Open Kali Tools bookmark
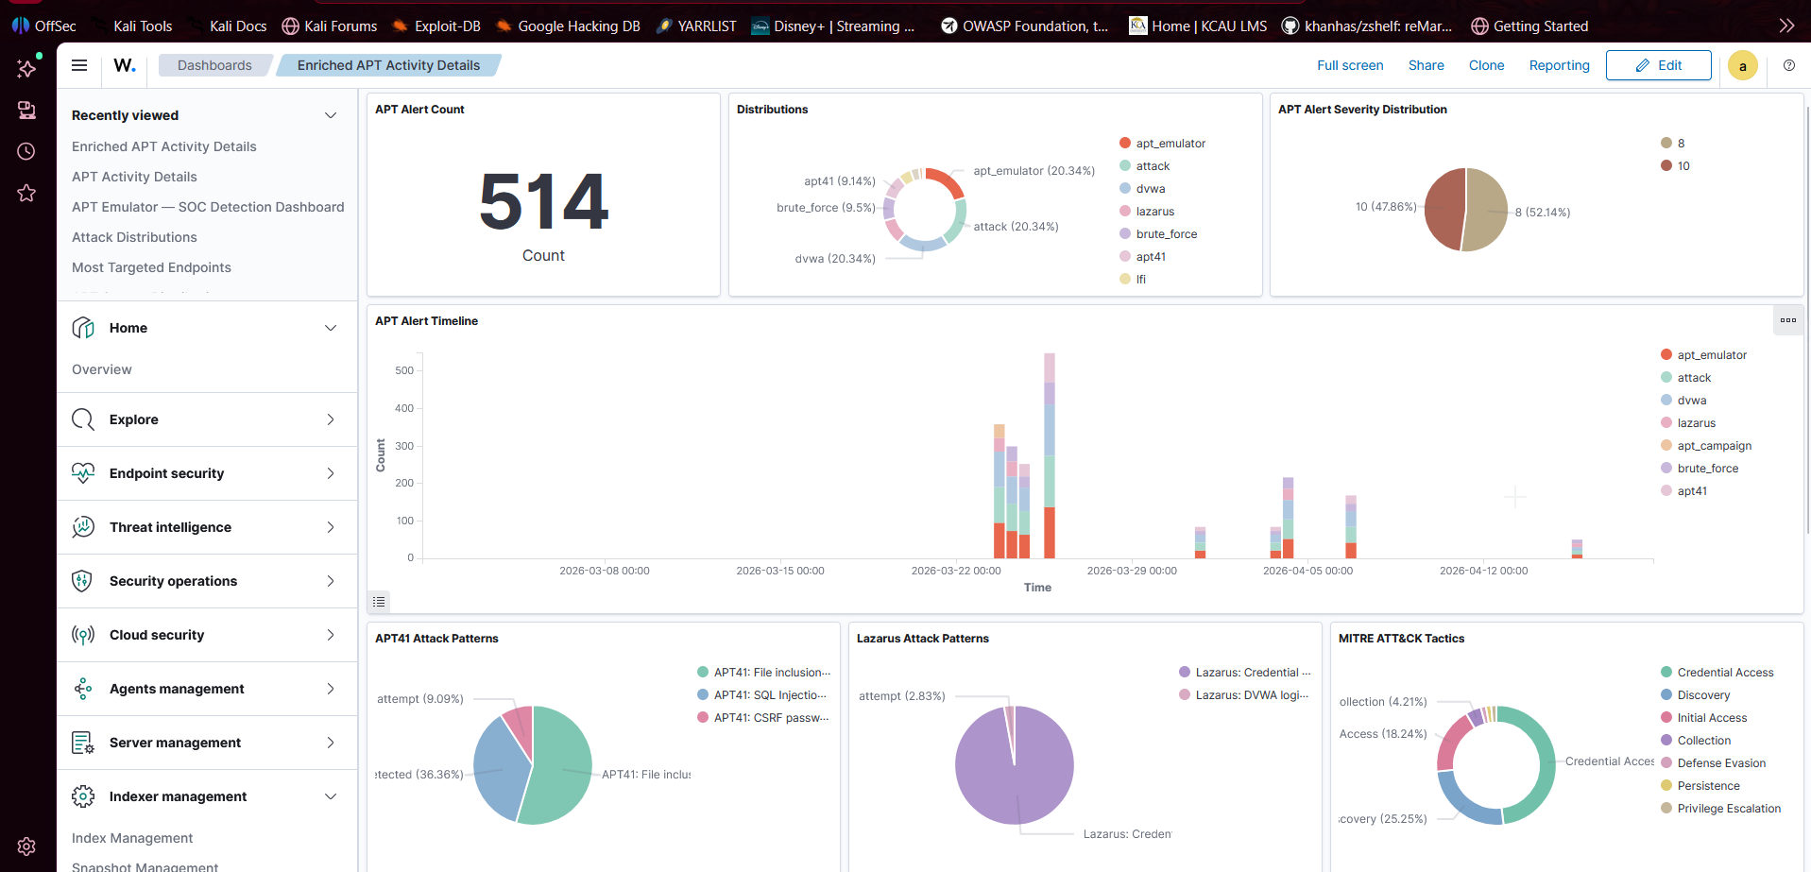Image resolution: width=1811 pixels, height=872 pixels. [x=142, y=26]
